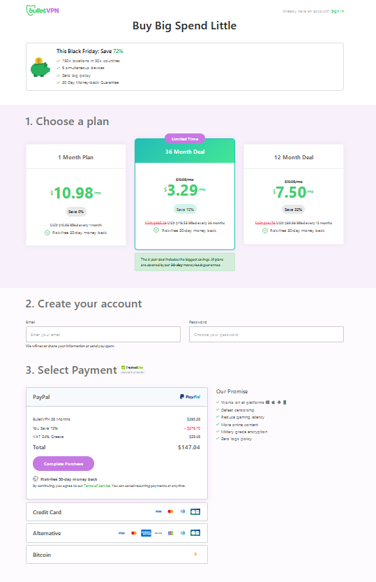Click the BulletVPN logo
376x582 pixels.
[43, 10]
